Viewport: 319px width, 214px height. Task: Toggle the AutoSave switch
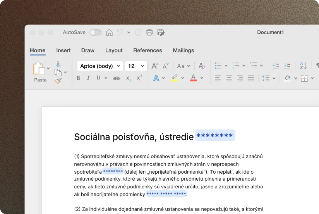click(95, 33)
